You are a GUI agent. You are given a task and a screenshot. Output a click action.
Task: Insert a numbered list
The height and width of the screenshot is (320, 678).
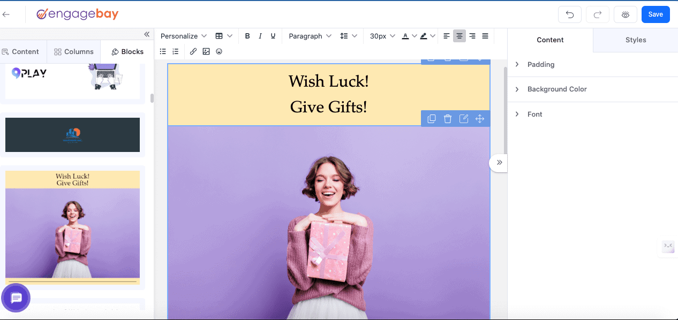176,52
